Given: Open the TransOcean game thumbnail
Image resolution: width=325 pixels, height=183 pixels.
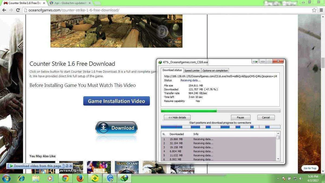Looking at the screenshot, I should (126, 167).
